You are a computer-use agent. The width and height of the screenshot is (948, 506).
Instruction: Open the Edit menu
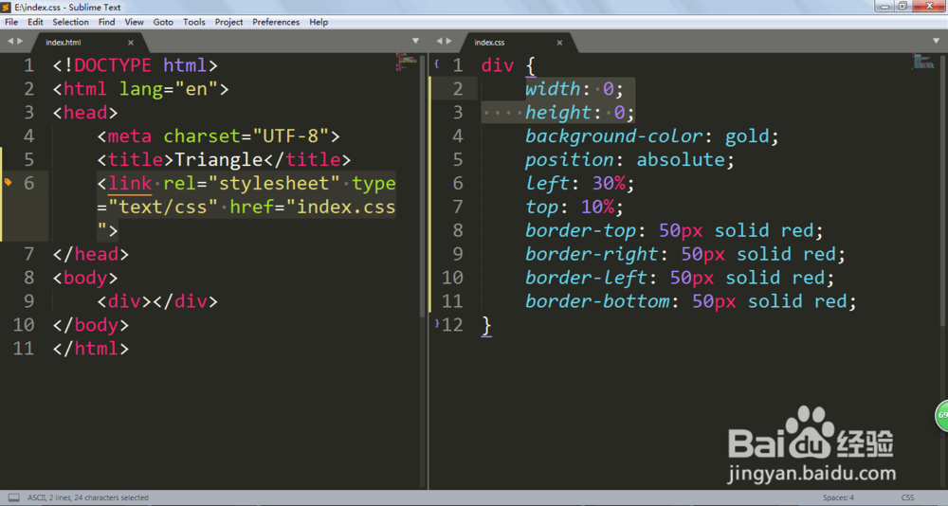(x=35, y=22)
